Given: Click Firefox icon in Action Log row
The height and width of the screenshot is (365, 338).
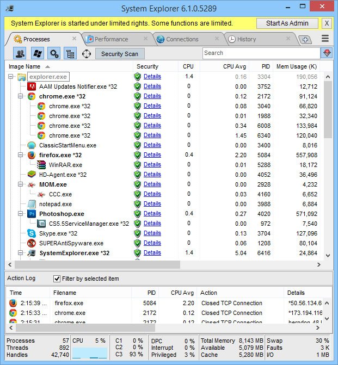Looking at the screenshot, I should point(13,303).
